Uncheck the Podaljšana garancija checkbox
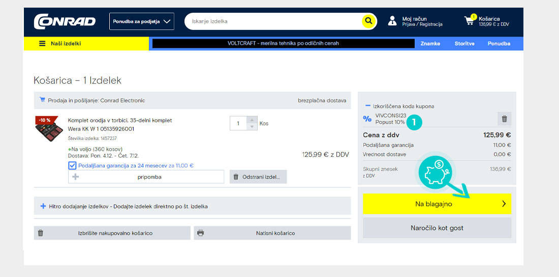 72,165
